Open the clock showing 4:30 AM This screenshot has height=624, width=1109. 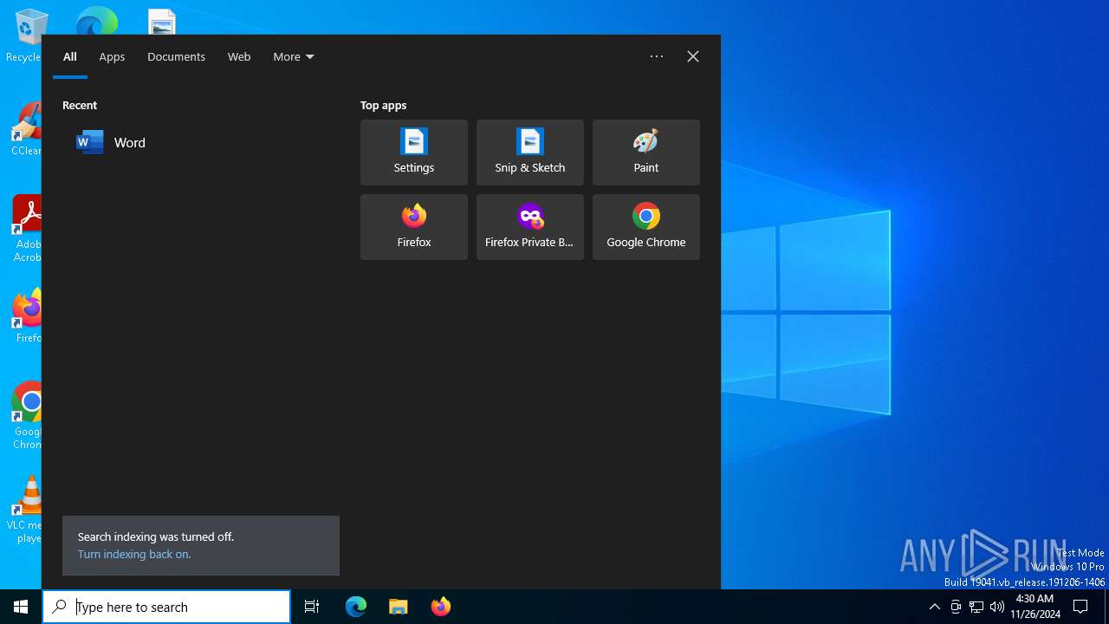tap(1034, 607)
